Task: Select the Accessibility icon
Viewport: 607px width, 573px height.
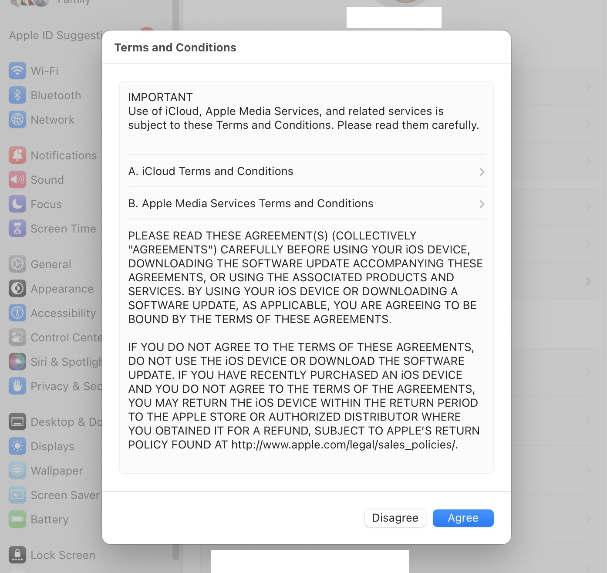Action: (x=17, y=313)
